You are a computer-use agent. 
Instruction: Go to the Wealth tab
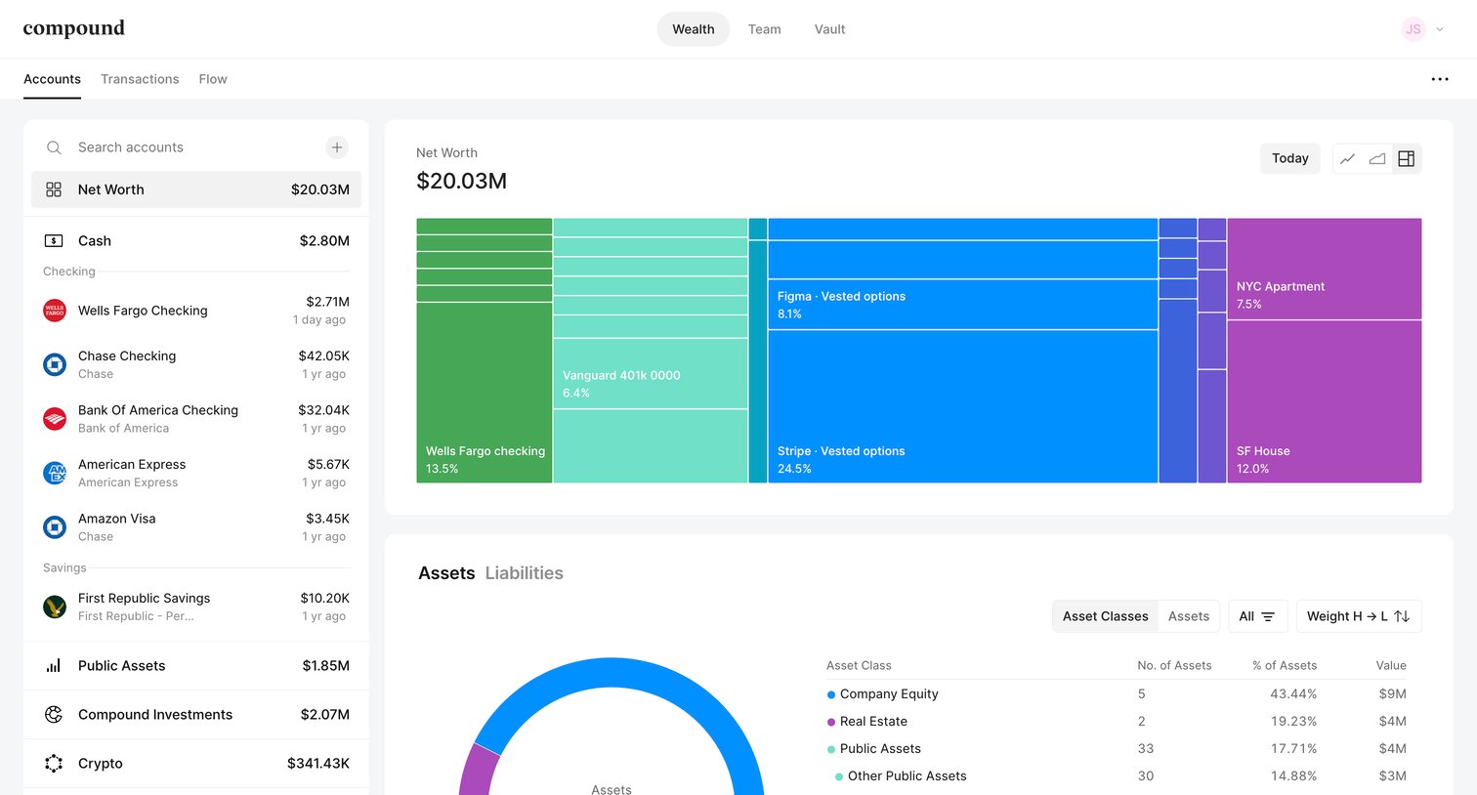pos(694,29)
